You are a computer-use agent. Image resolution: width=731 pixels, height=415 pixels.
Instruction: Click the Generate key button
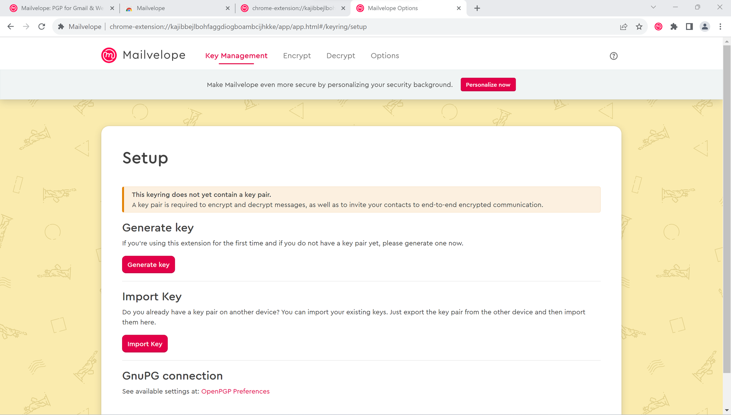coord(148,264)
